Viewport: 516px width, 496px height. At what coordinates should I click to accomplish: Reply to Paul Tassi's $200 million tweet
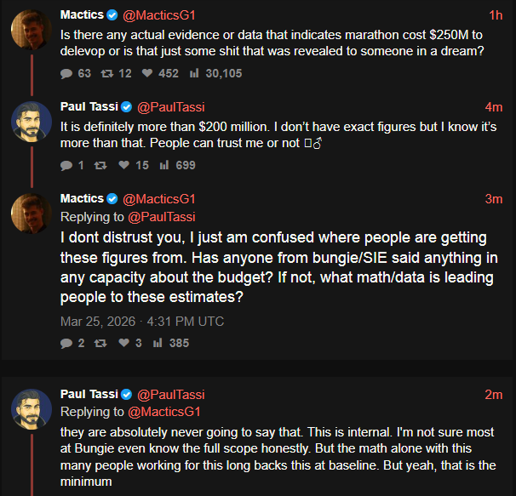tap(67, 165)
